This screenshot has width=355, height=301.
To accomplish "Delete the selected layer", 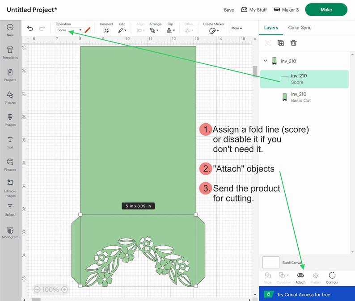I will [x=294, y=43].
